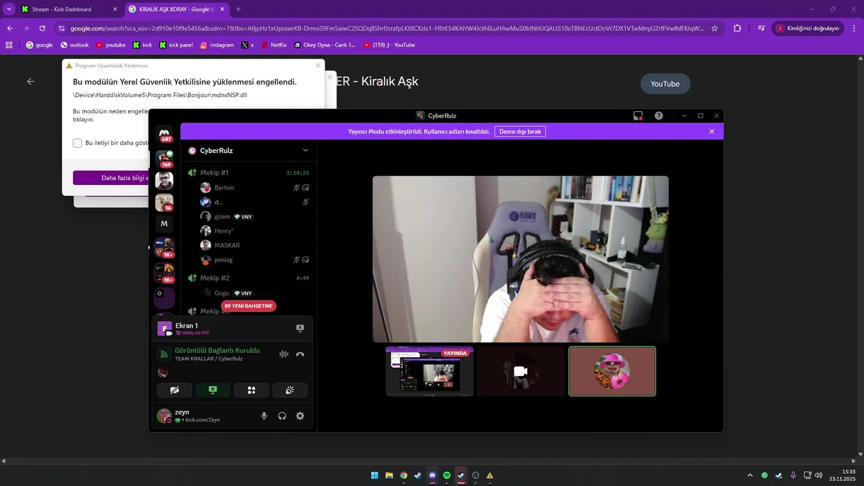Open Chrome three-dot menu
This screenshot has width=864, height=486.
[855, 28]
